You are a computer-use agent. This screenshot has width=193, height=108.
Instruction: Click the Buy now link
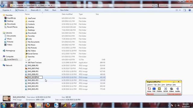pos(150,94)
